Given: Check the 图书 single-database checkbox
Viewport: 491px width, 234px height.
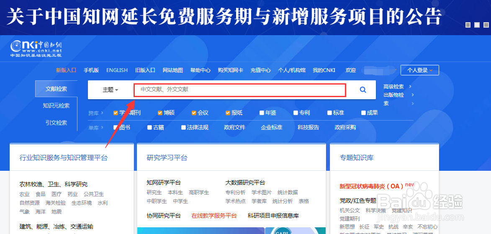Looking at the screenshot, I should (x=116, y=128).
